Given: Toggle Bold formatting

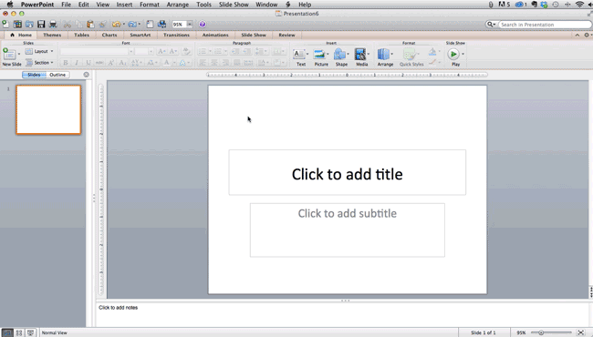Looking at the screenshot, I should pyautogui.click(x=65, y=63).
